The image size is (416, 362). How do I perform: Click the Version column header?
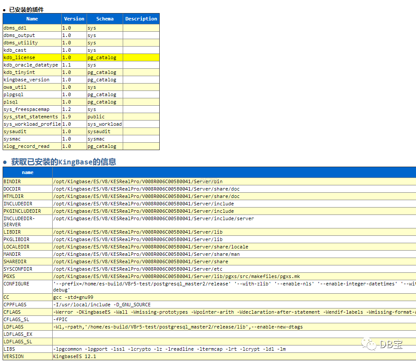point(74,19)
